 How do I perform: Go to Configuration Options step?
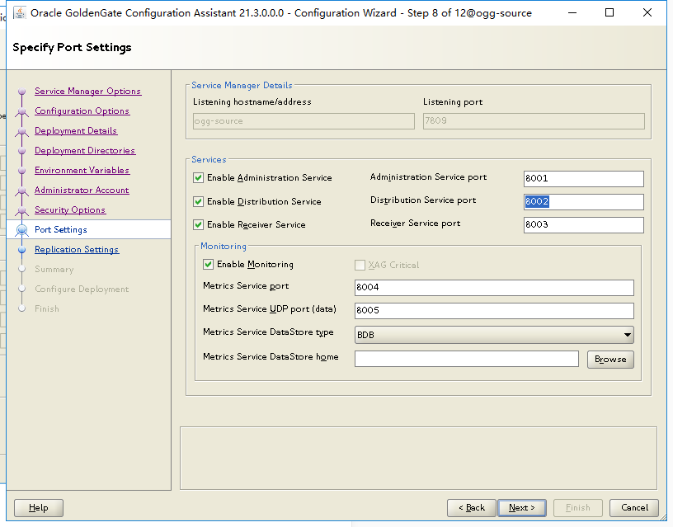(x=82, y=111)
